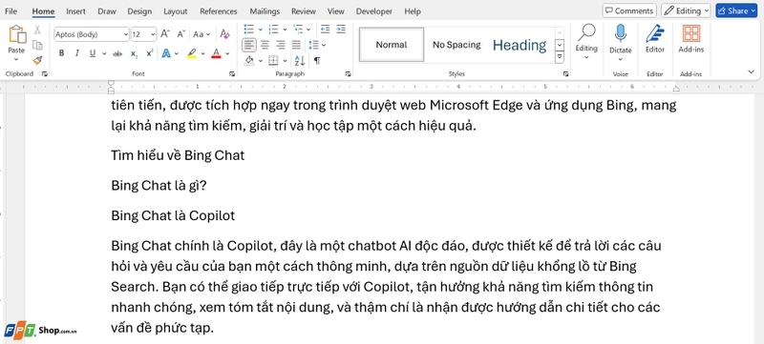764x344 pixels.
Task: Expand the underline style arrow
Action: 104,54
